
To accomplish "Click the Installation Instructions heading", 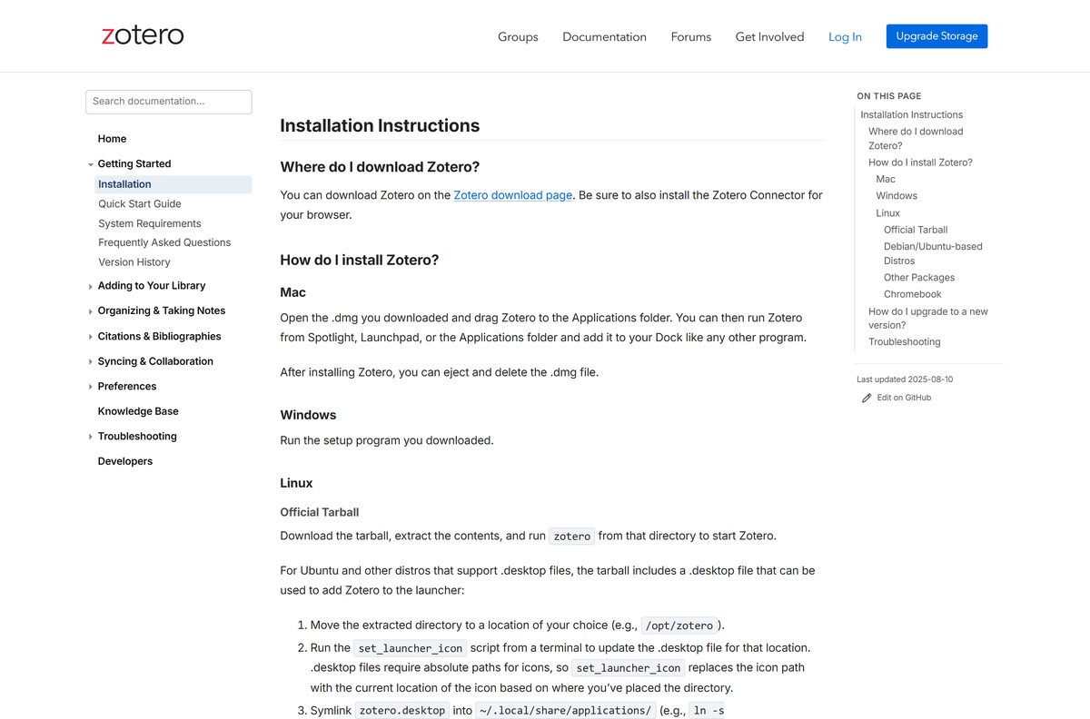I will (x=380, y=126).
